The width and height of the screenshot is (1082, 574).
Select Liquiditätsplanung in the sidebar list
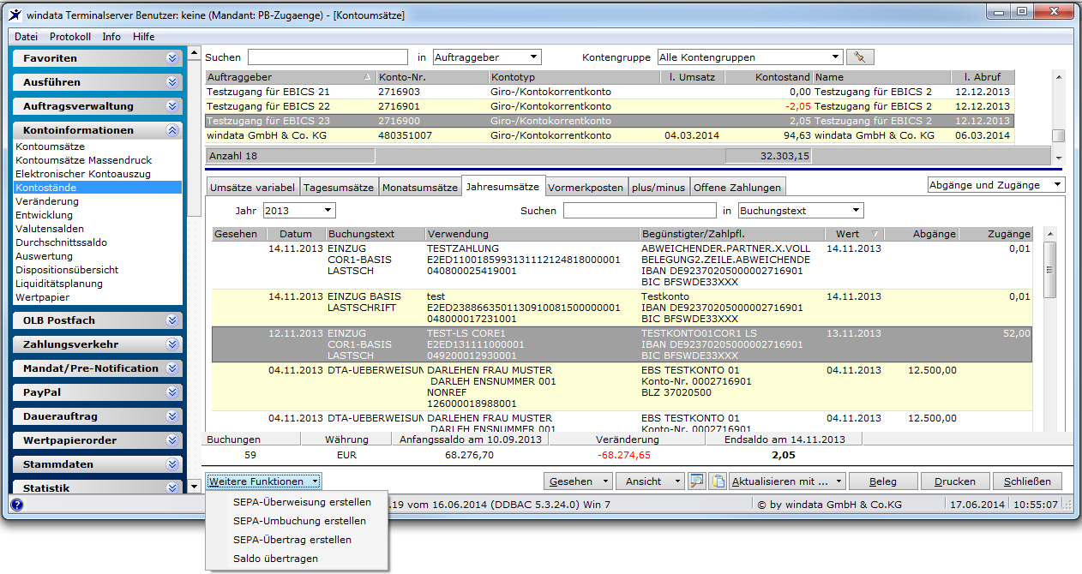pos(59,284)
